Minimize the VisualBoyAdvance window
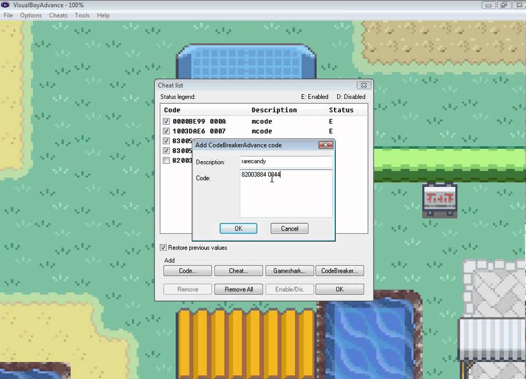Image resolution: width=526 pixels, height=379 pixels. click(x=489, y=5)
